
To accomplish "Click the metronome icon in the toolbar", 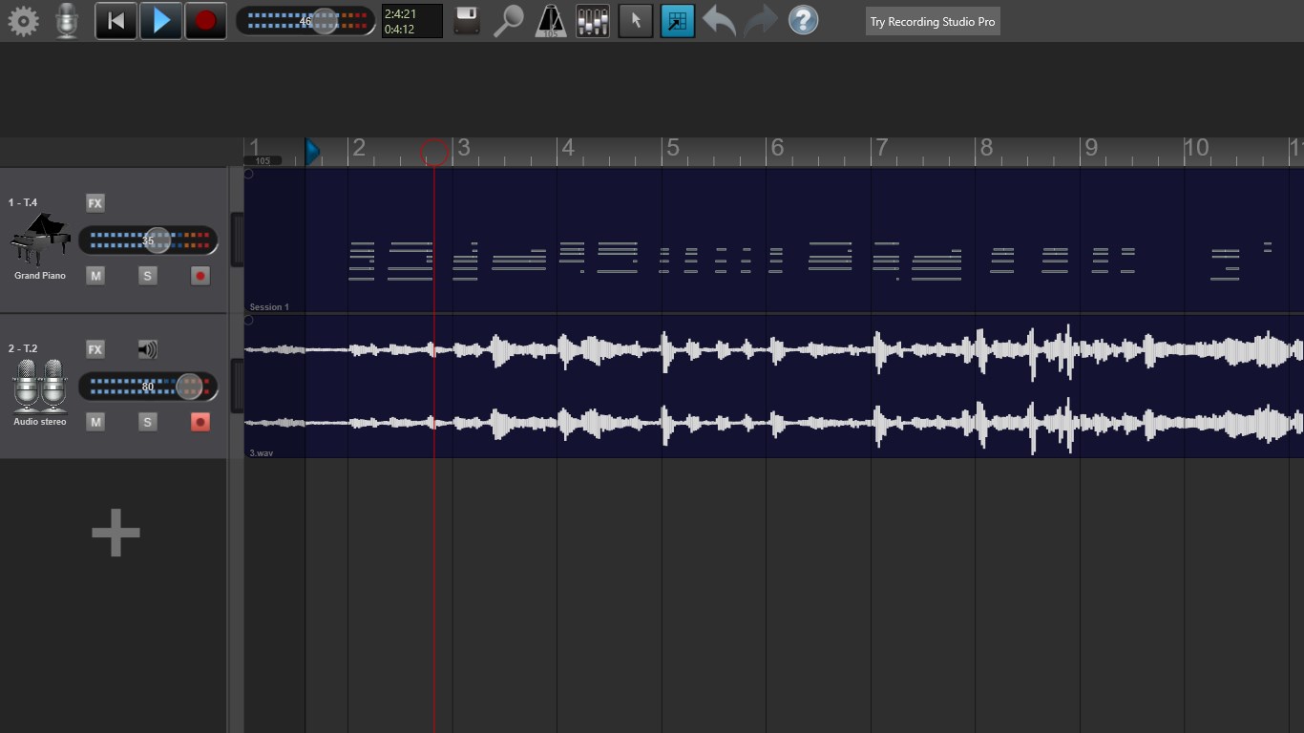I will (x=551, y=20).
